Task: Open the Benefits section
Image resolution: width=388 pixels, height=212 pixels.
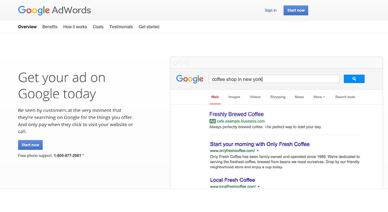Action: point(50,27)
